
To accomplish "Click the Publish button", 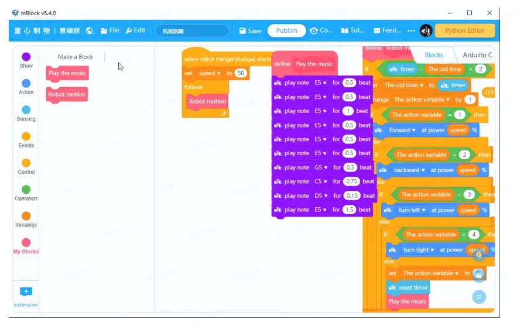I will [286, 30].
